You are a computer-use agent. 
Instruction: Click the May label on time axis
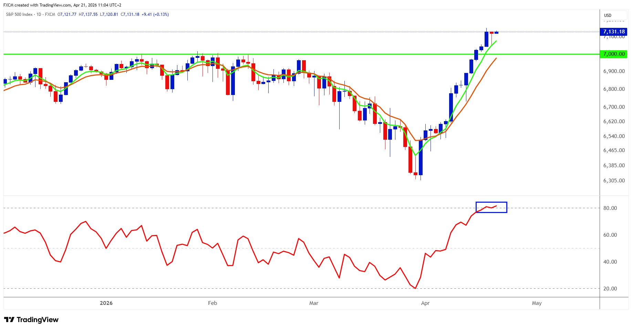tap(537, 303)
